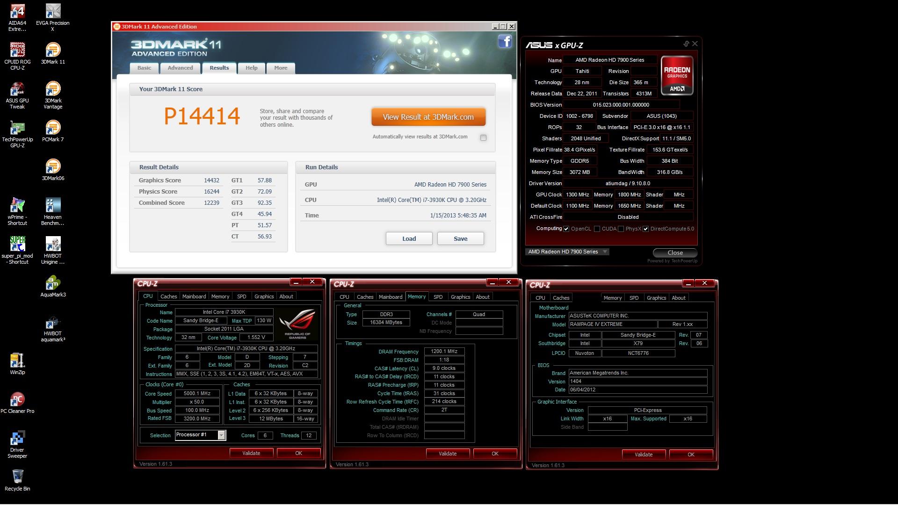
Task: Open the About tab in the left CPU-Z window
Action: point(286,296)
